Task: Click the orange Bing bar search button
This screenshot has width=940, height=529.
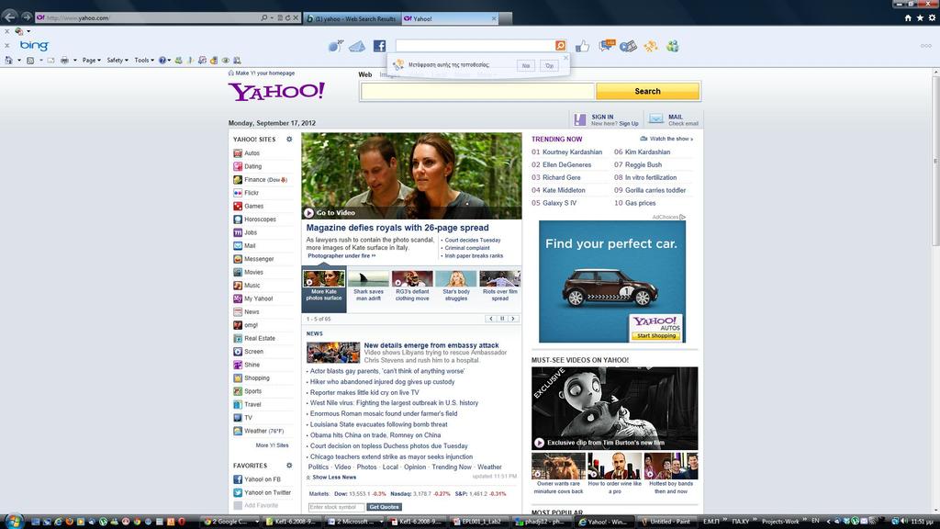Action: coord(560,46)
